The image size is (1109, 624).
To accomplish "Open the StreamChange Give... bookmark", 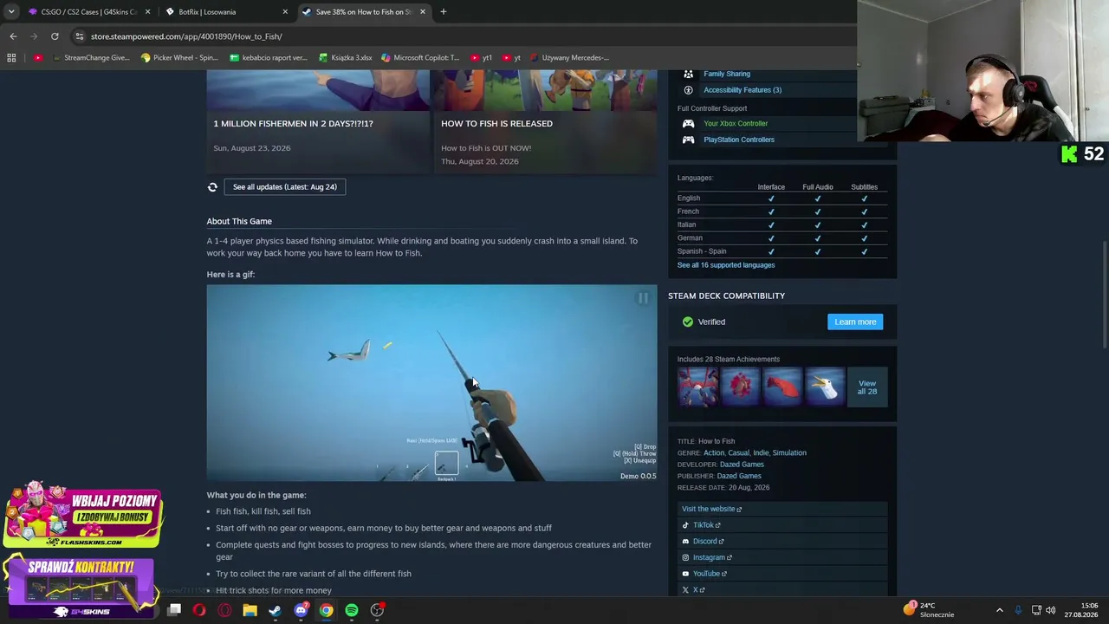I will click(x=90, y=58).
